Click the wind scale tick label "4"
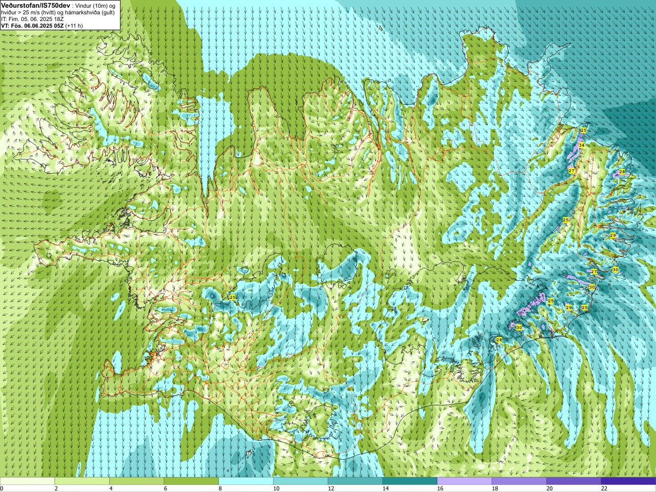This screenshot has width=656, height=492. click(111, 488)
